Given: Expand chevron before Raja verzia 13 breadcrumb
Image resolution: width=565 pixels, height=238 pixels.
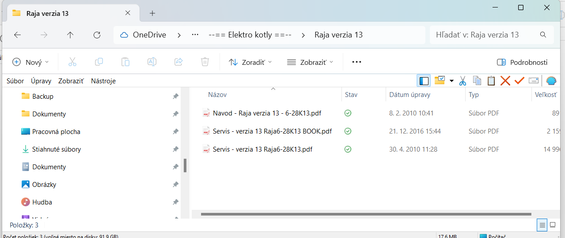Looking at the screenshot, I should point(303,35).
